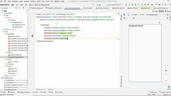Open the samsung SM-M315F device dropdown
Image resolution: width=171 pixels, height=96 pixels.
pyautogui.click(x=114, y=5)
